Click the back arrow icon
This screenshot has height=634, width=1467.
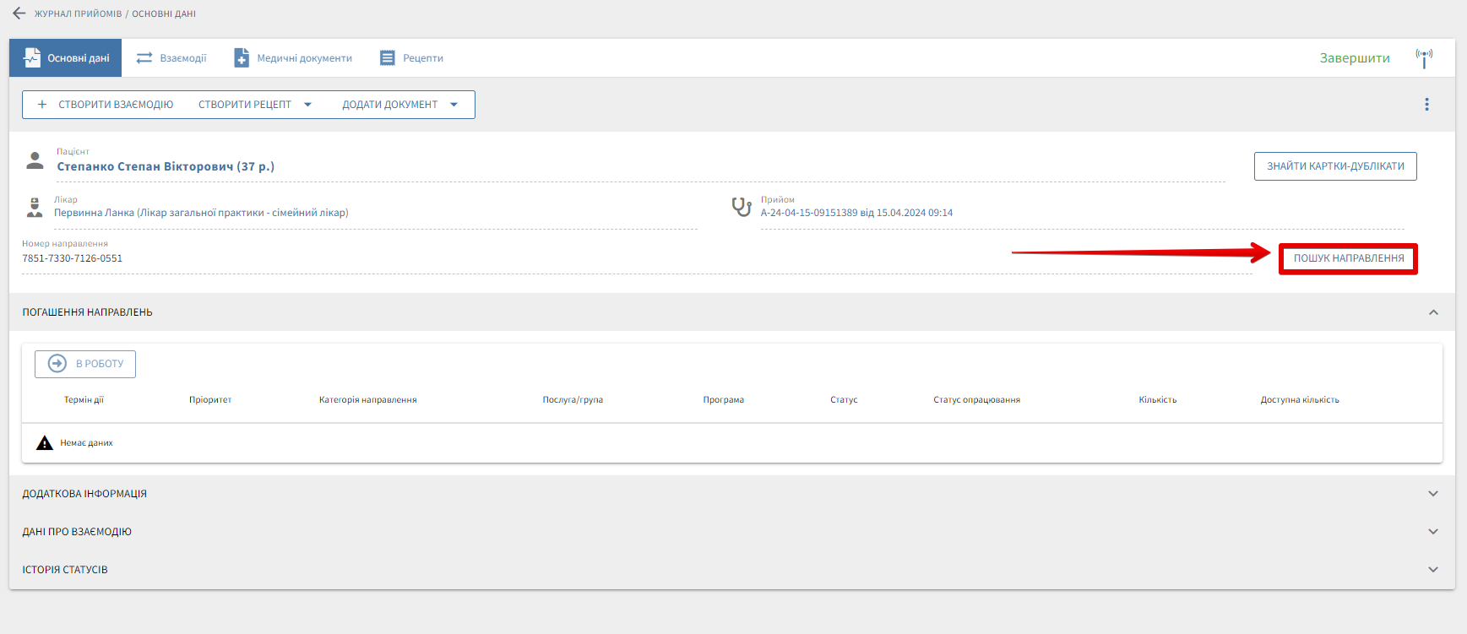tap(19, 14)
